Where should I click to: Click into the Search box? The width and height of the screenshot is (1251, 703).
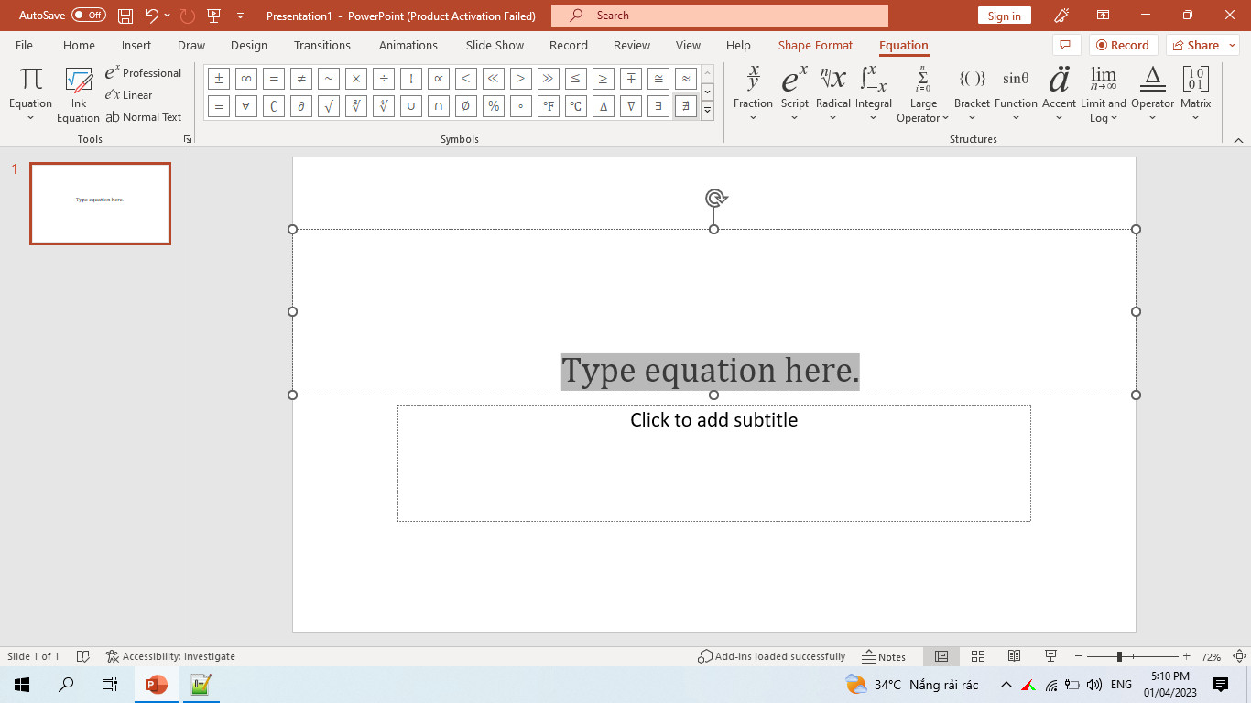point(720,16)
